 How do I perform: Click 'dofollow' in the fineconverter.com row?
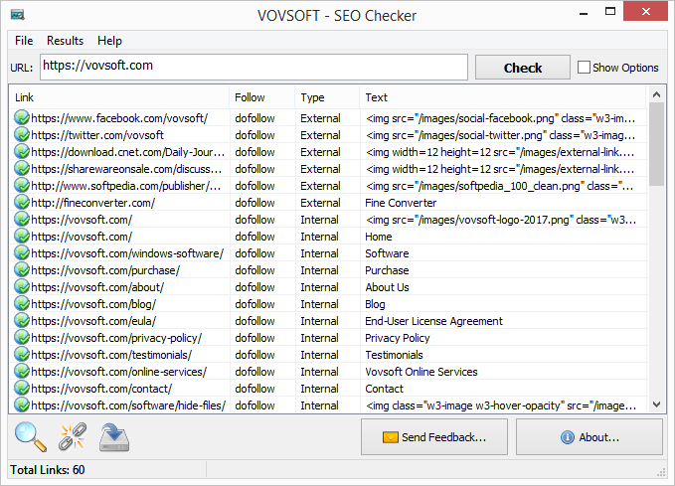click(254, 203)
